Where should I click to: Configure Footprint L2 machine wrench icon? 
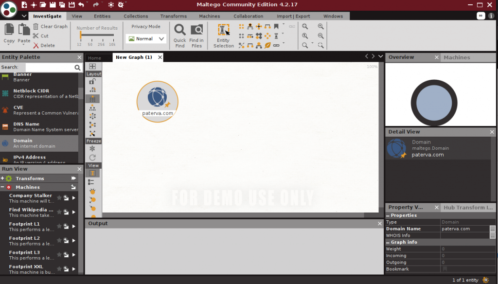click(66, 241)
